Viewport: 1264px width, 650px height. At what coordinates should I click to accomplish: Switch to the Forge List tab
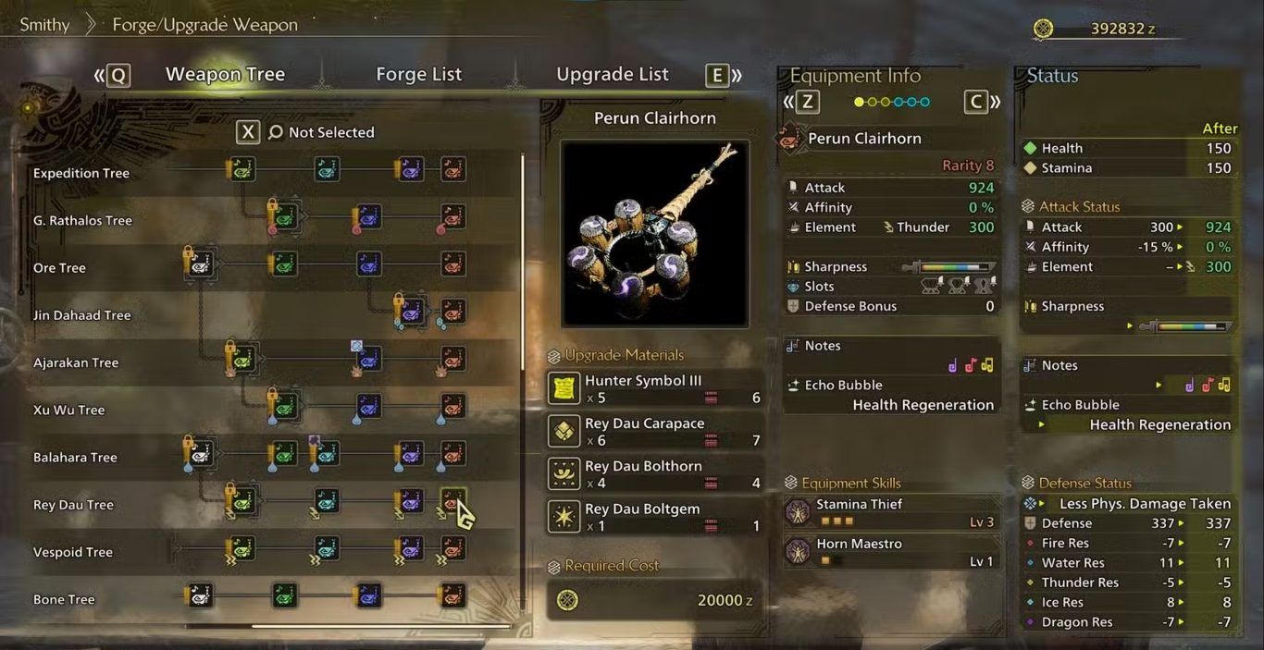(419, 74)
